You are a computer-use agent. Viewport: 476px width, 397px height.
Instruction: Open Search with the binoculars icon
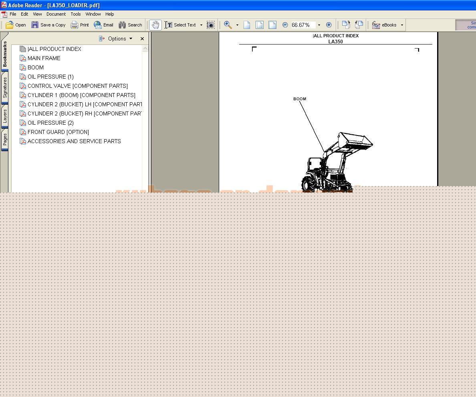130,25
